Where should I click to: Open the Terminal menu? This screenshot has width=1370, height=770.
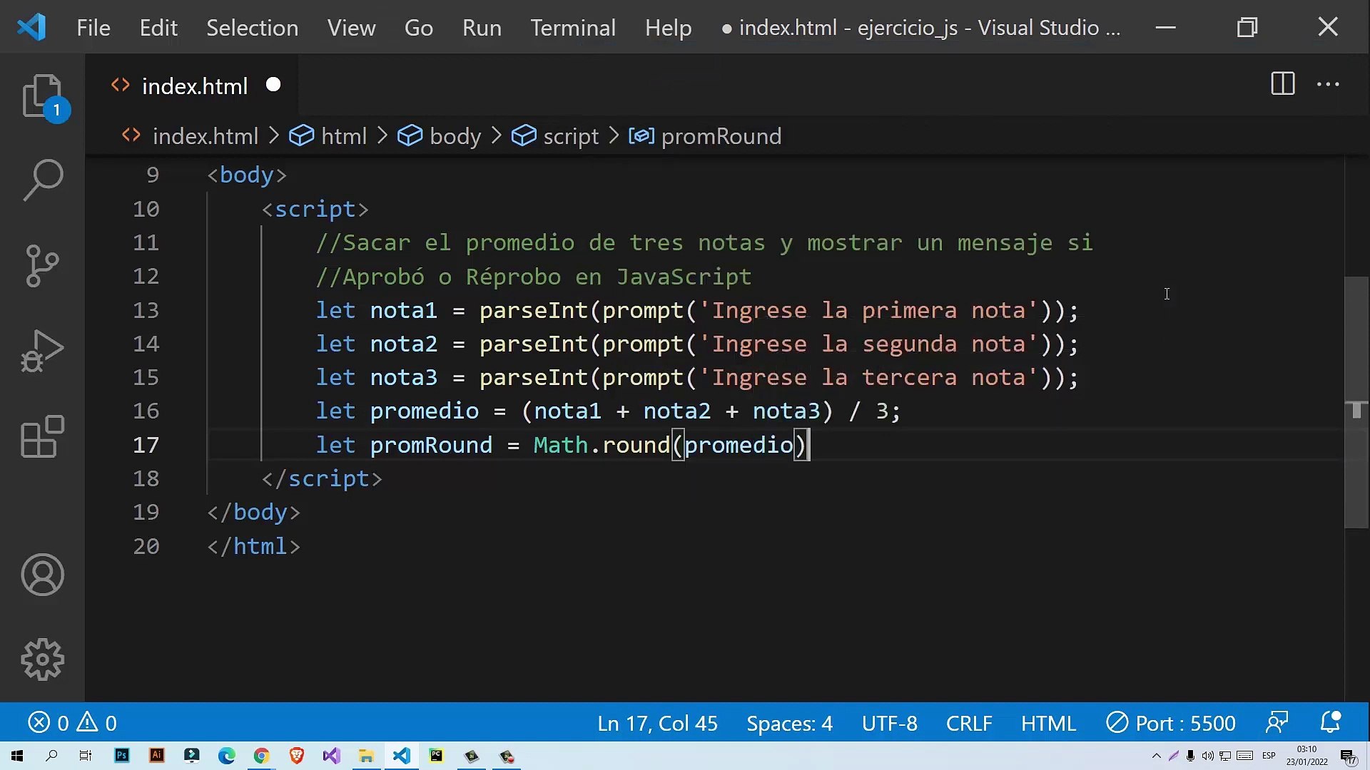pyautogui.click(x=572, y=28)
